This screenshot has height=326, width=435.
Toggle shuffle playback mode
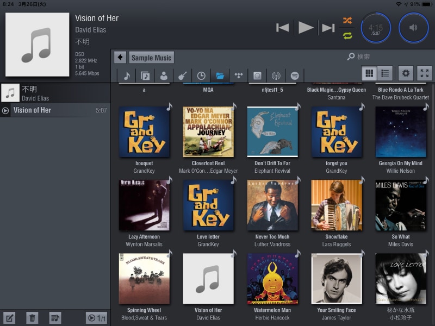click(347, 21)
